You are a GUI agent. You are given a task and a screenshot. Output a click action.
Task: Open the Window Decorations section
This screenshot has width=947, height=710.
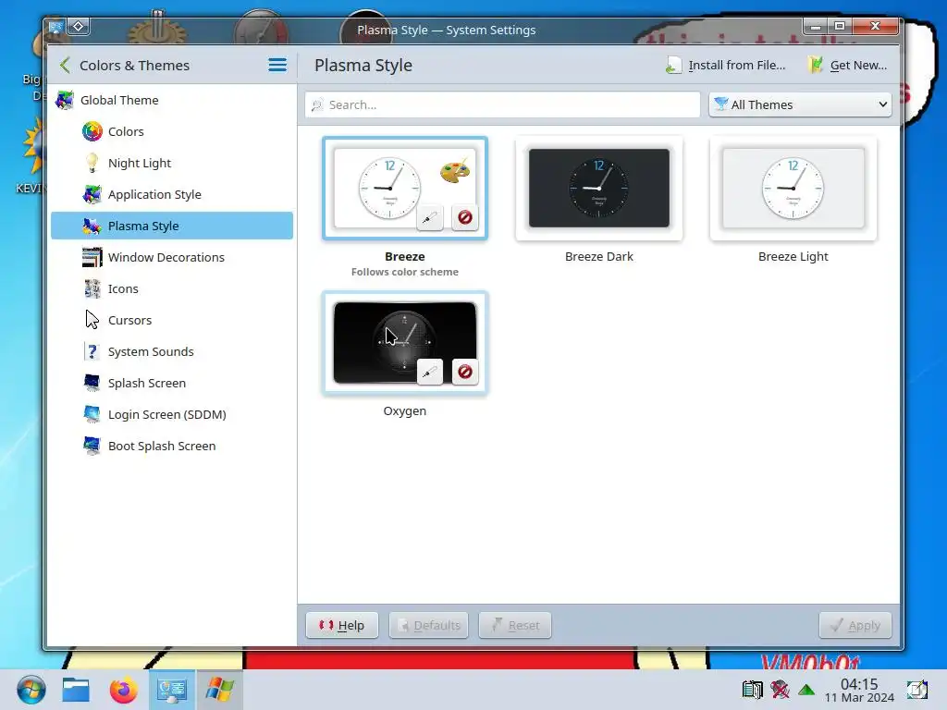point(172,257)
